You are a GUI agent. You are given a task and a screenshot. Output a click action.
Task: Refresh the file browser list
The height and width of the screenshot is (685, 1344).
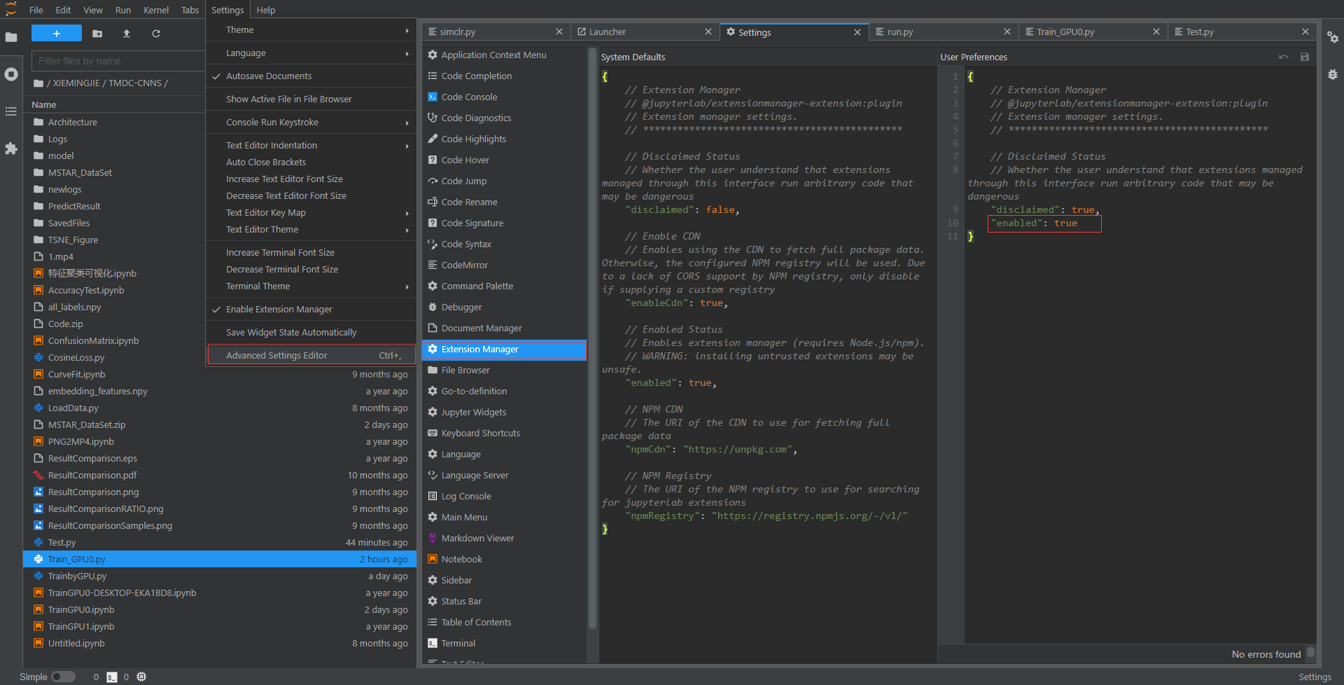(x=156, y=34)
